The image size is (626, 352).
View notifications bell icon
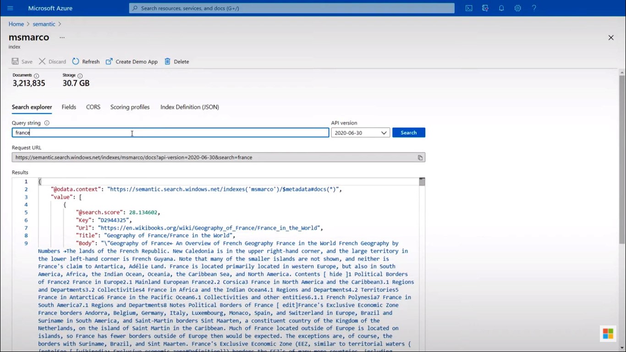pyautogui.click(x=501, y=8)
